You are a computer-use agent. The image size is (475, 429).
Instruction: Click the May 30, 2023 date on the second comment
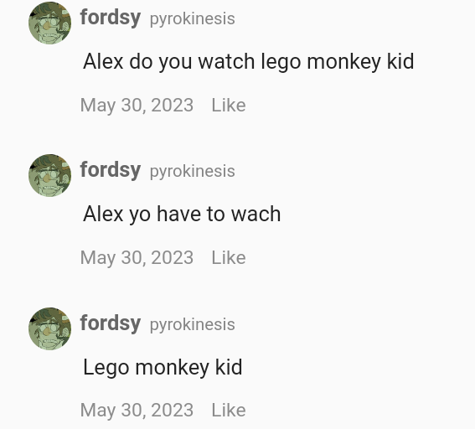pos(137,258)
